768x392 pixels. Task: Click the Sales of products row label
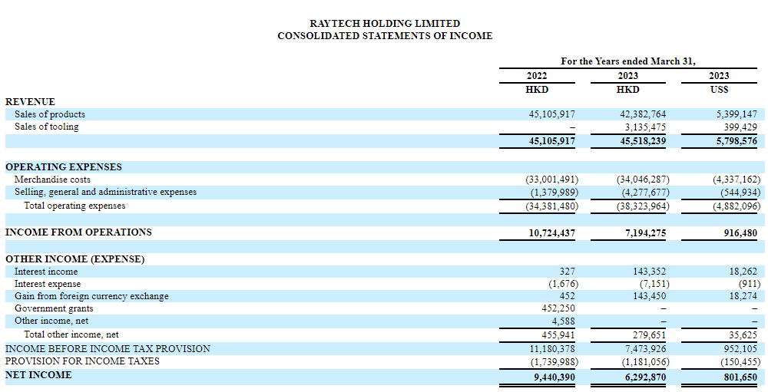(50, 114)
